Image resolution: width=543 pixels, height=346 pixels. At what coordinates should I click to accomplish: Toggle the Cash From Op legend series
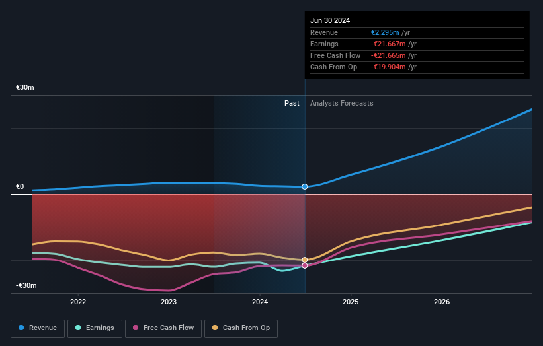tap(241, 328)
